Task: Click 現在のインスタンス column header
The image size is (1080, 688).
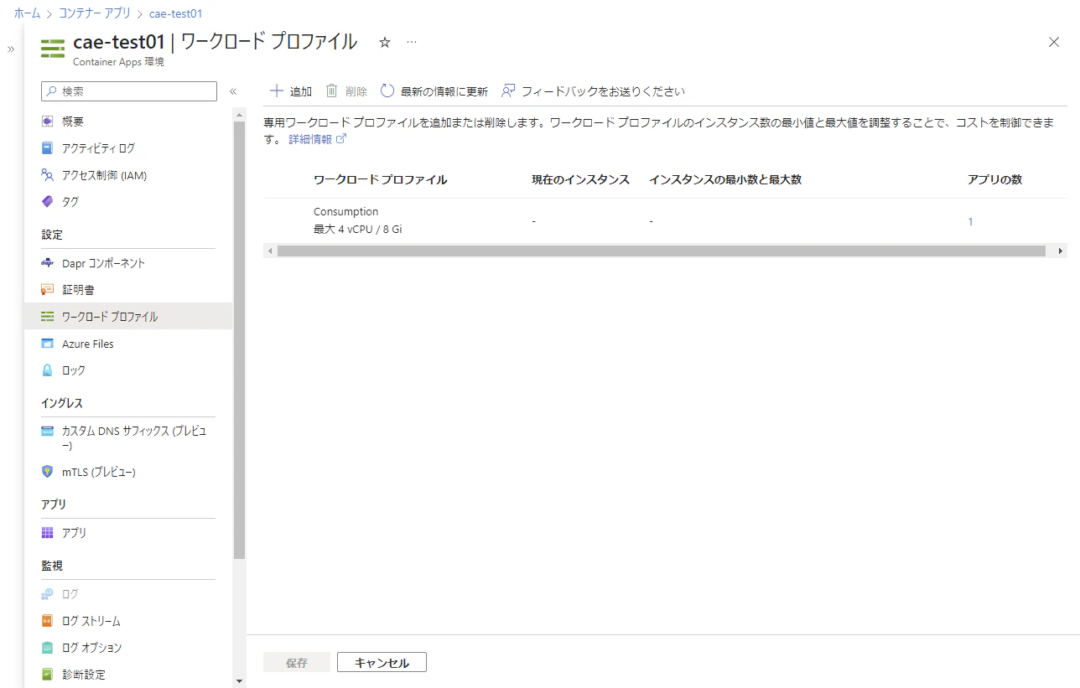Action: tap(580, 179)
